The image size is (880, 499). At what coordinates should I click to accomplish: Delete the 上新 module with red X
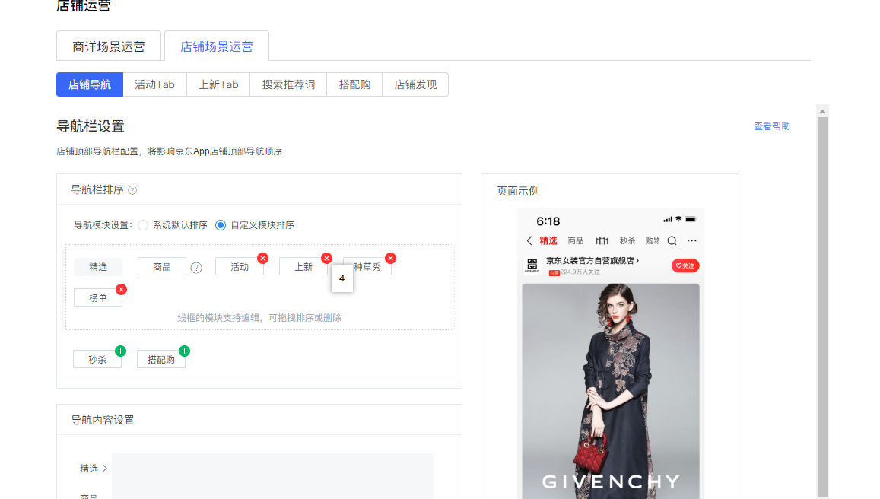pyautogui.click(x=326, y=259)
